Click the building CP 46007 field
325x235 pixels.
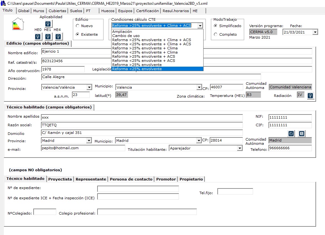[x=226, y=87]
